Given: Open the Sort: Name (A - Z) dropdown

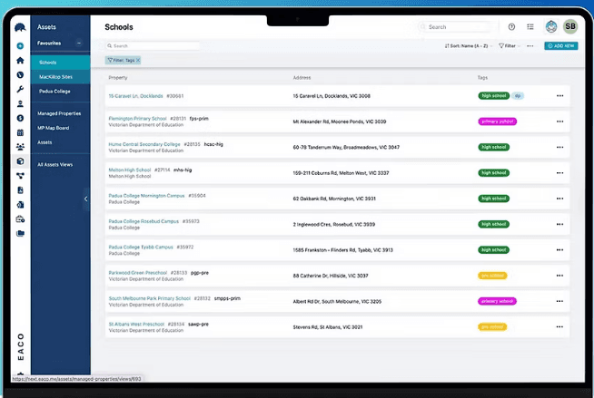Looking at the screenshot, I should [469, 45].
